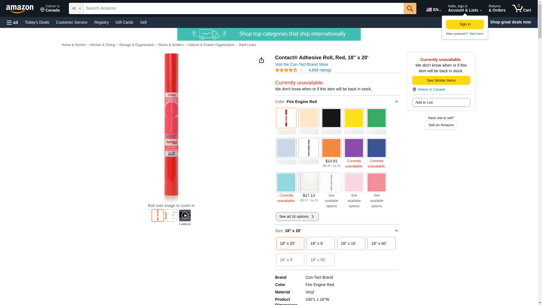
Task: Click the share icon beside product image
Action: (261, 60)
